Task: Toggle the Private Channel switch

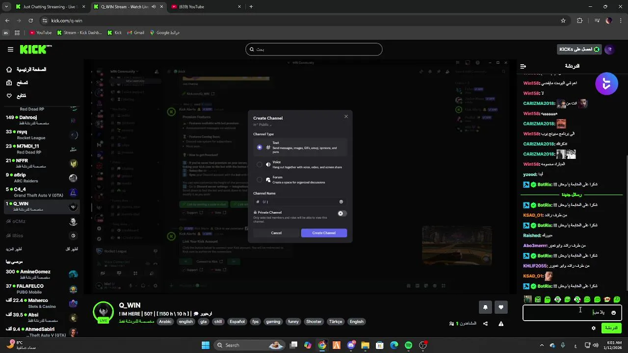Action: tap(342, 213)
